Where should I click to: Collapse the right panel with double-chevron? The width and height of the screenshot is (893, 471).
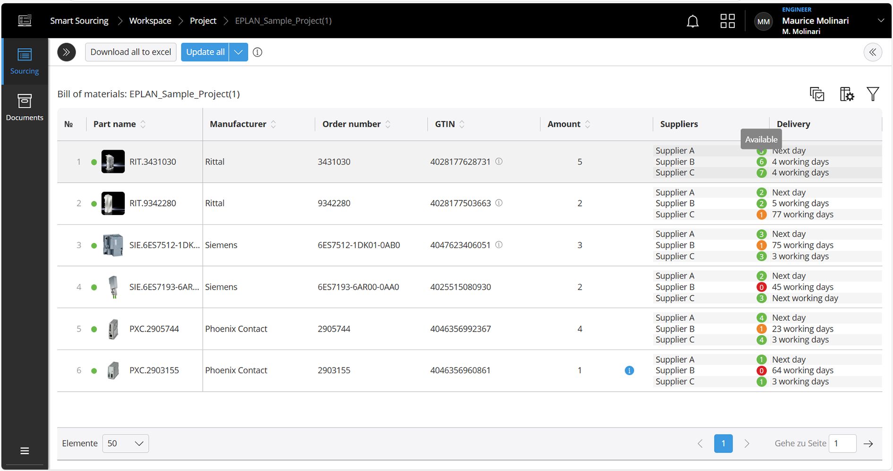(x=872, y=52)
